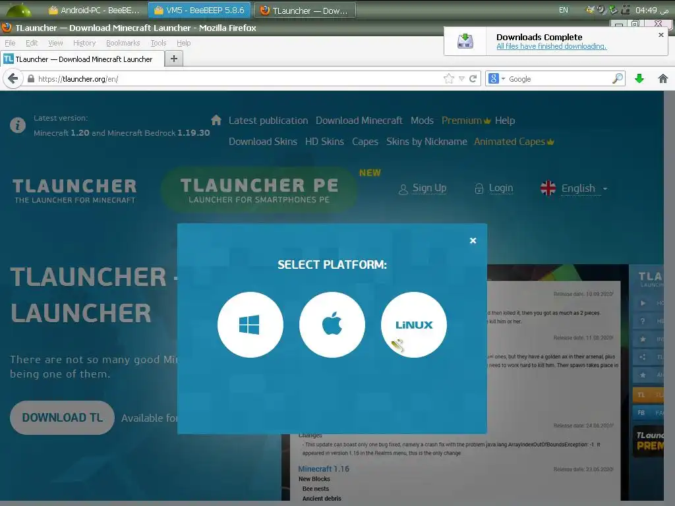The image size is (675, 506).
Task: Open the Download Skins link
Action: coord(263,142)
